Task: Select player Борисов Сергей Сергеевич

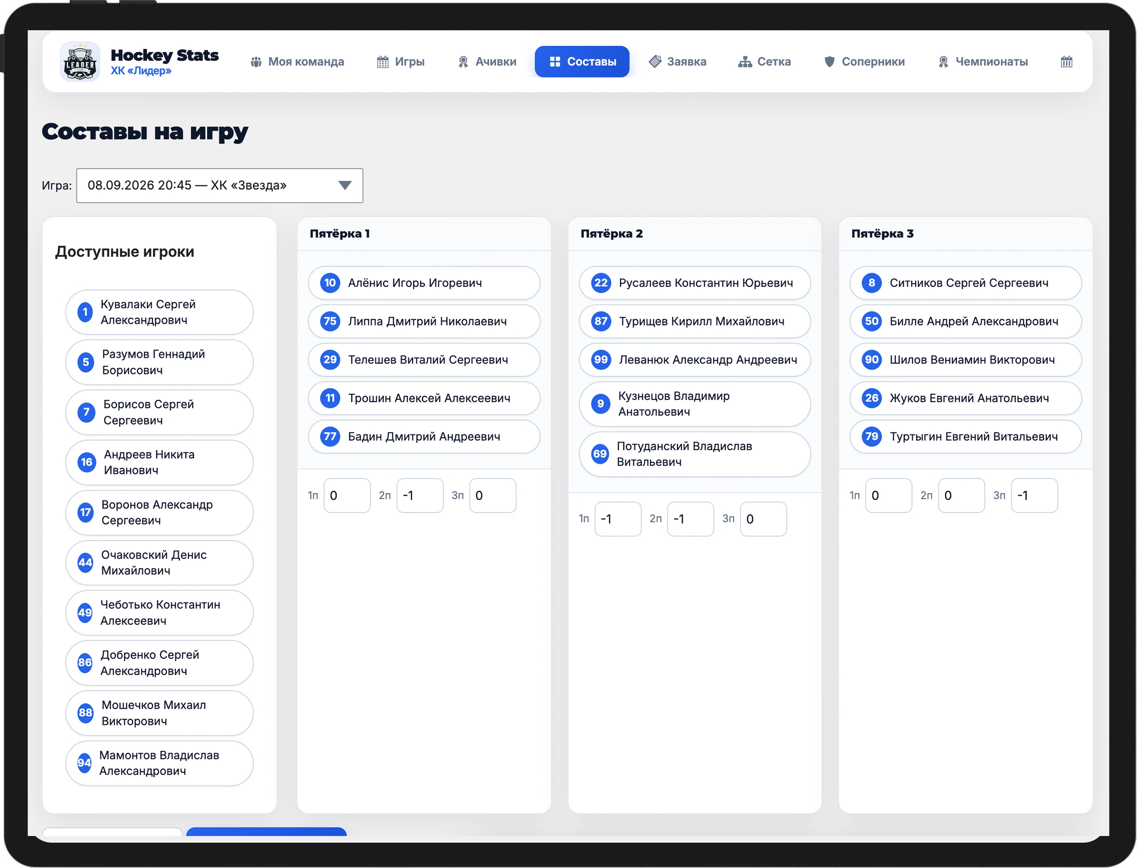Action: coord(159,412)
